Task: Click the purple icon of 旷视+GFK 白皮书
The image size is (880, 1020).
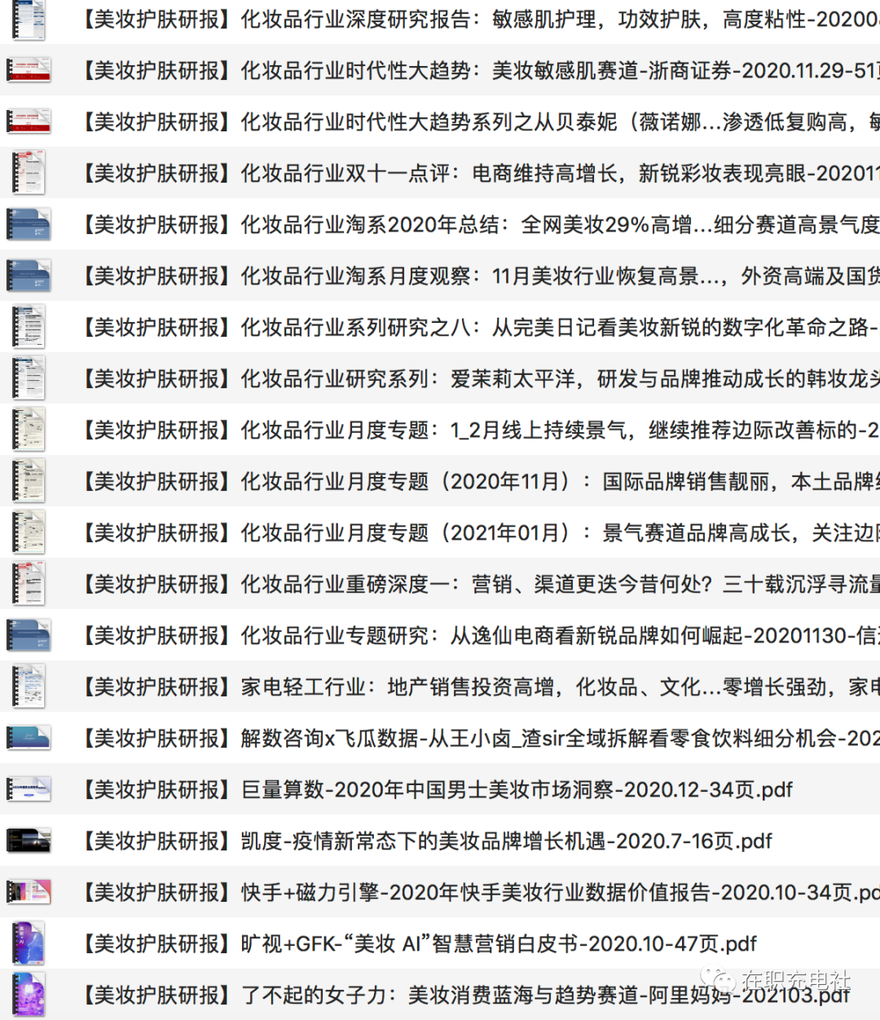Action: [29, 944]
